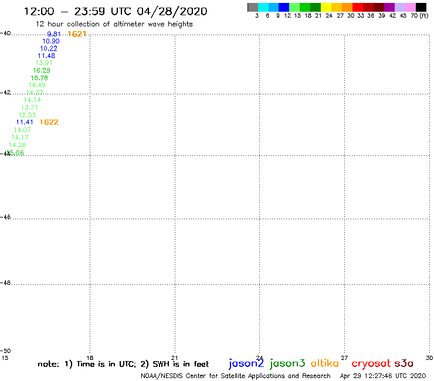This screenshot has height=381, width=434.
Task: Click the yellow legend color swatch
Action: coord(326,7)
